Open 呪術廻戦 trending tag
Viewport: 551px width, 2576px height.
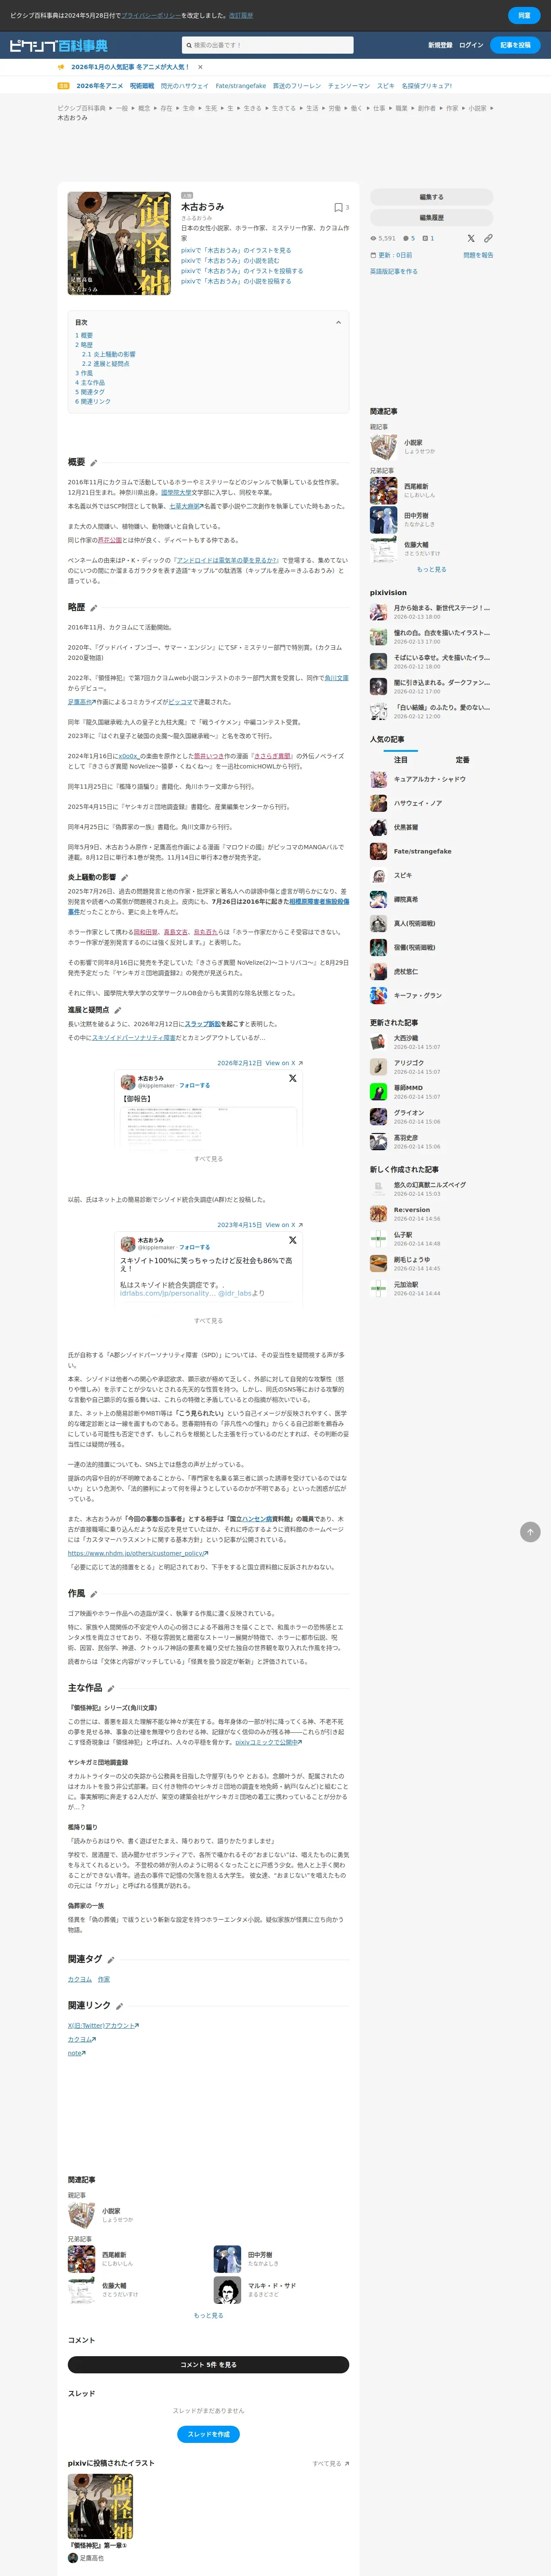141,86
